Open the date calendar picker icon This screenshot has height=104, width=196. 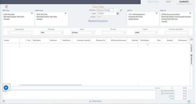point(118,13)
